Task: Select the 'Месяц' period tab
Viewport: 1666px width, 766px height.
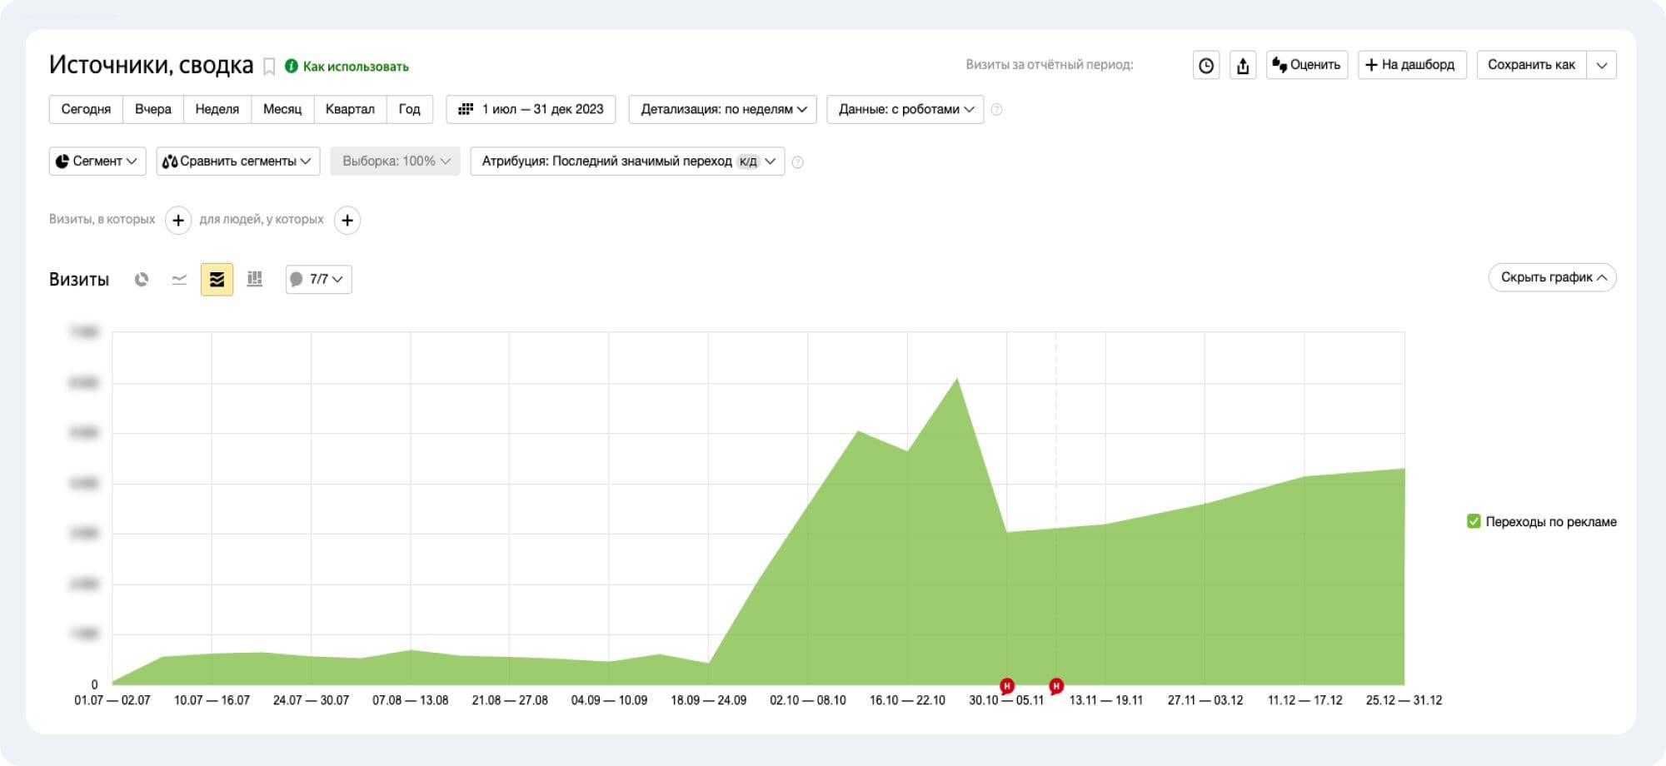Action: click(x=282, y=110)
